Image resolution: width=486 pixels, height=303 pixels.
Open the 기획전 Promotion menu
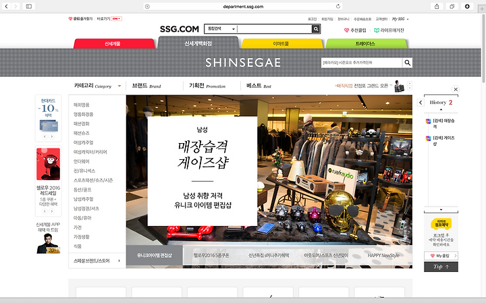pos(207,86)
